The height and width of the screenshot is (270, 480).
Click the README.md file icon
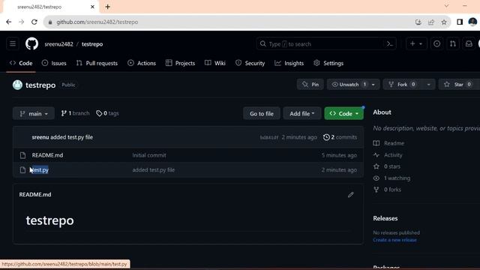coord(22,155)
